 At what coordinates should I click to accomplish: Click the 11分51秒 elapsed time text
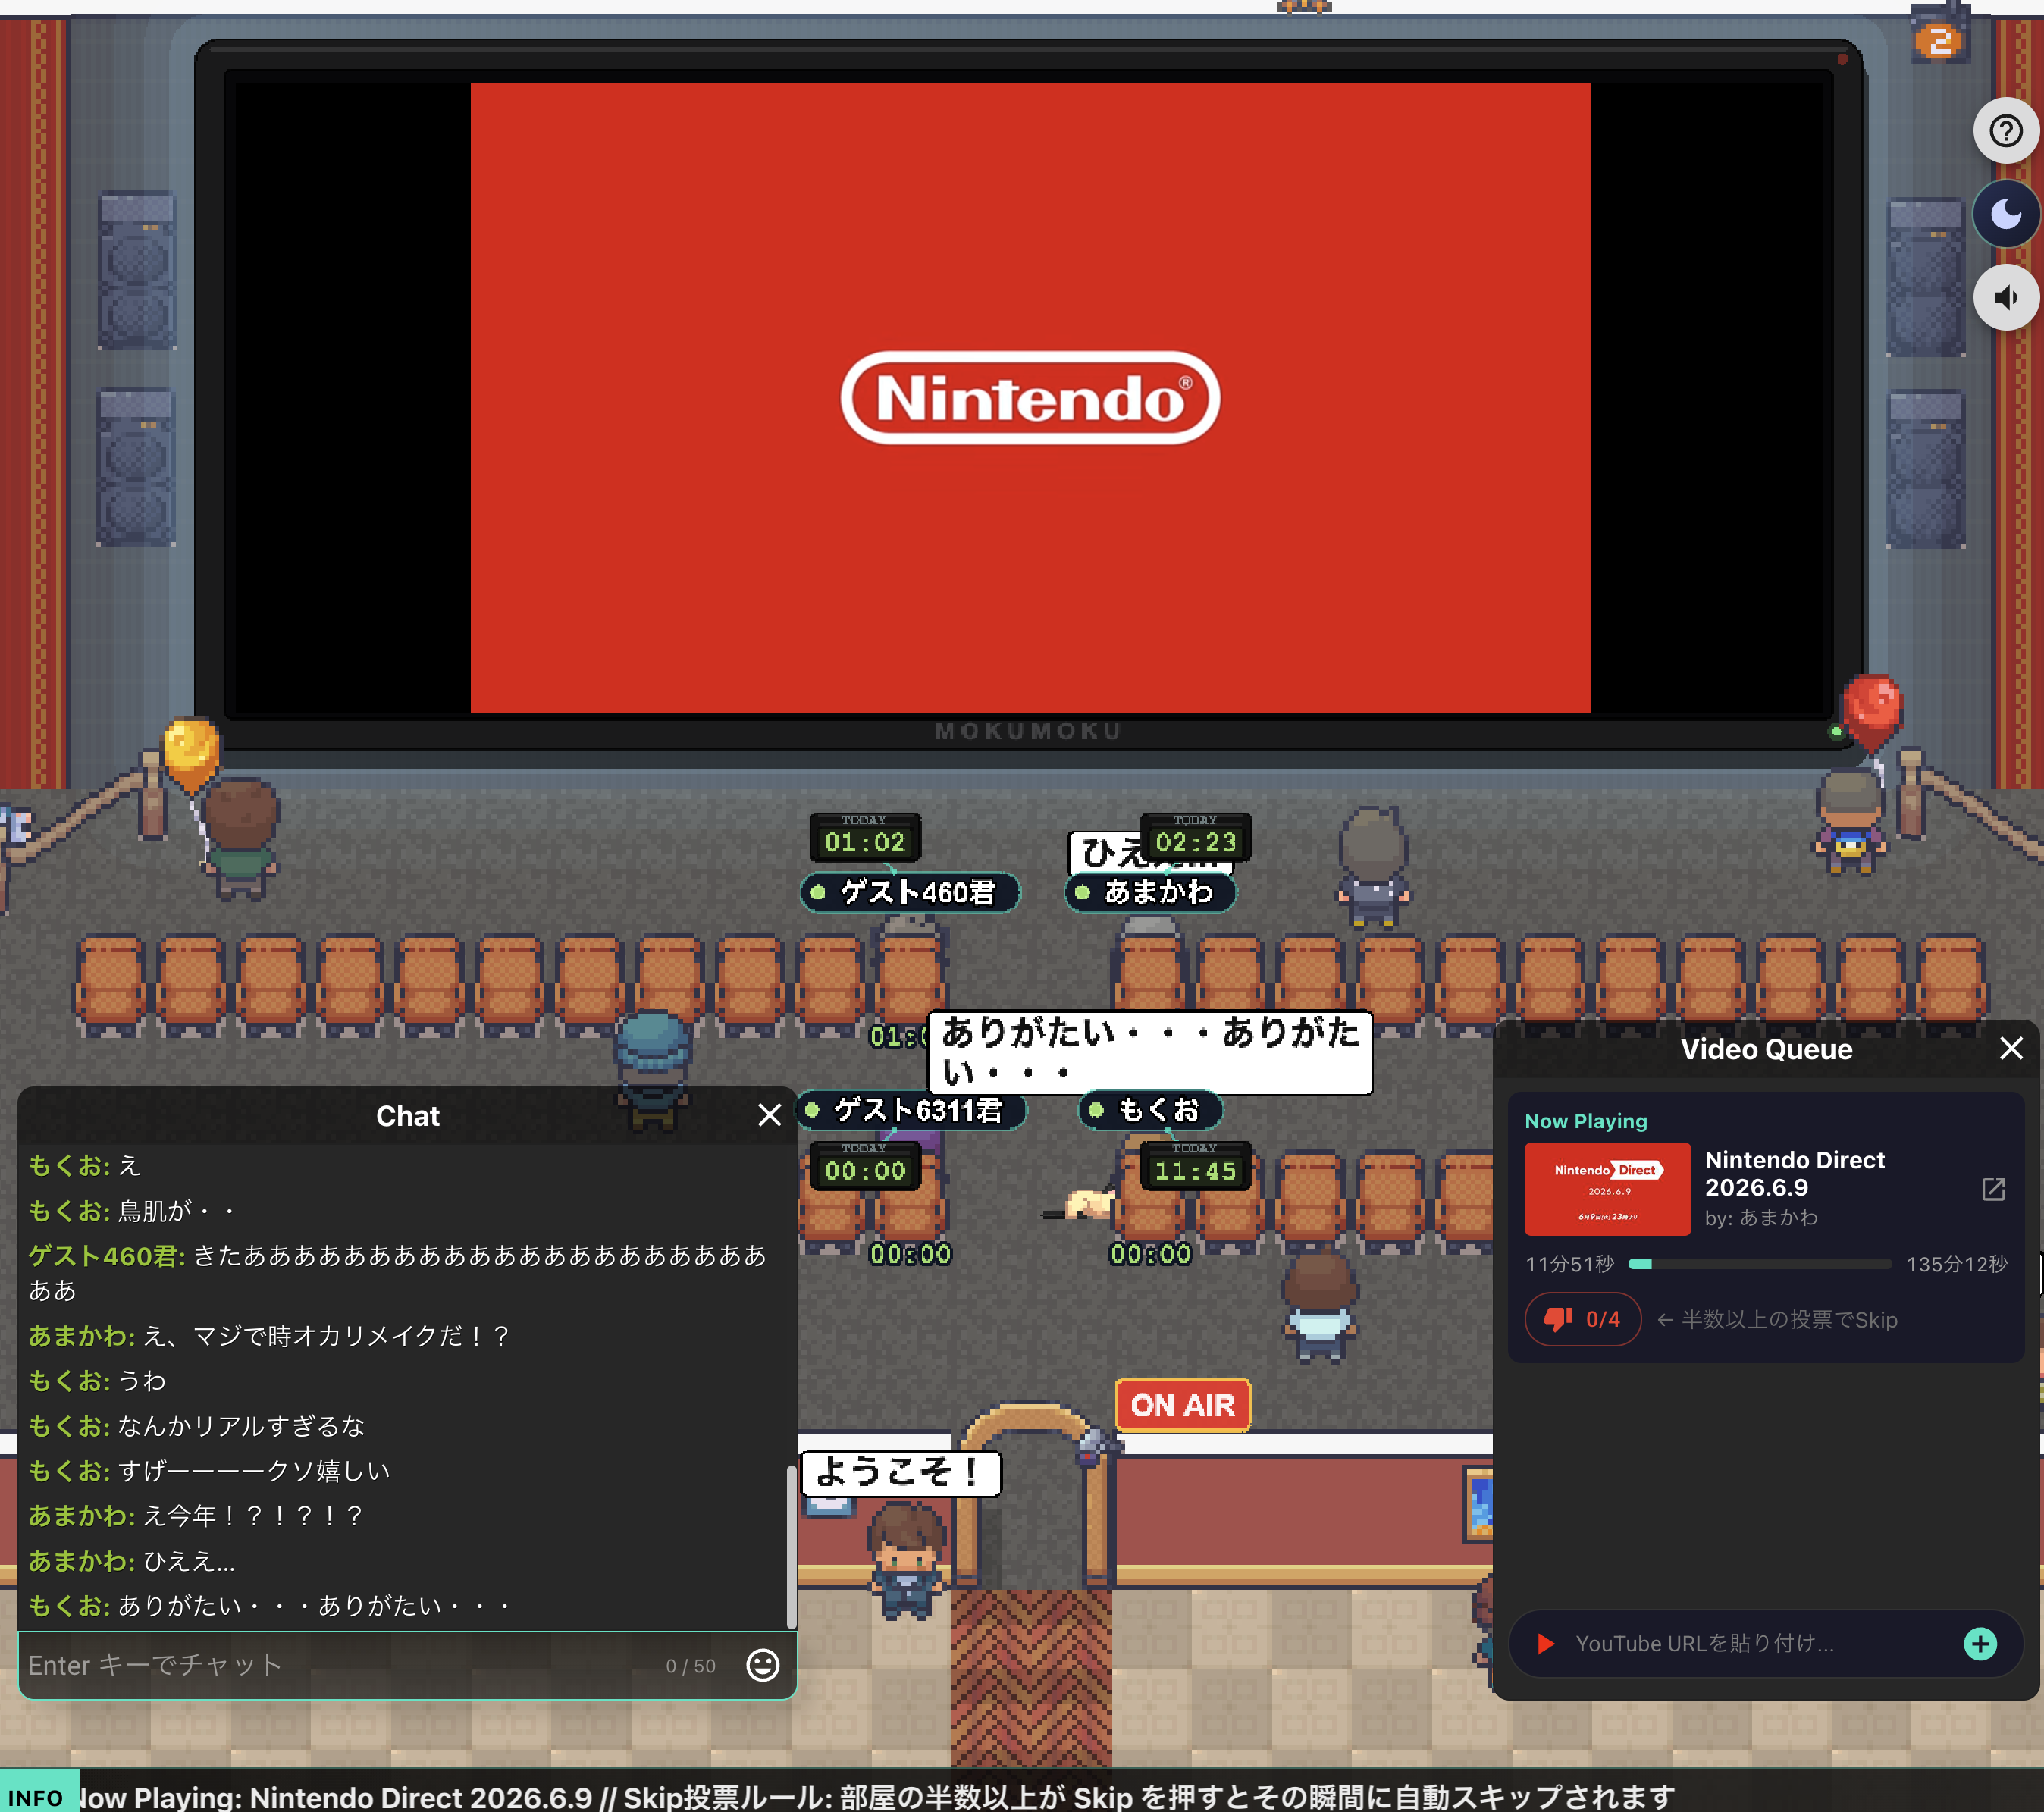1569,1264
